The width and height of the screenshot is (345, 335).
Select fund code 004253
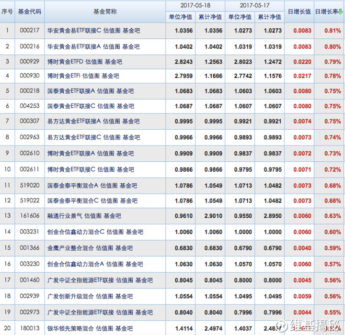[29, 106]
